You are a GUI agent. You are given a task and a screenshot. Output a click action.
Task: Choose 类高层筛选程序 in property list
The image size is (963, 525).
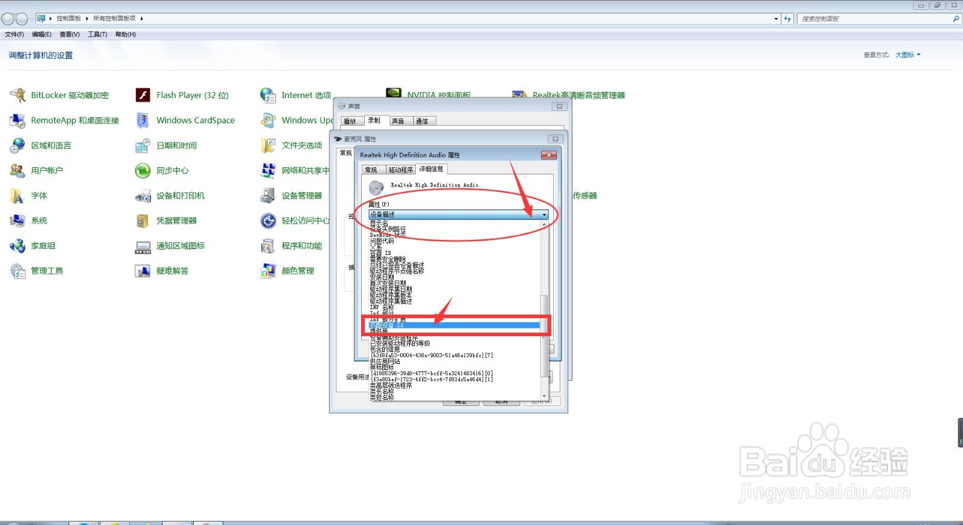pos(454,385)
